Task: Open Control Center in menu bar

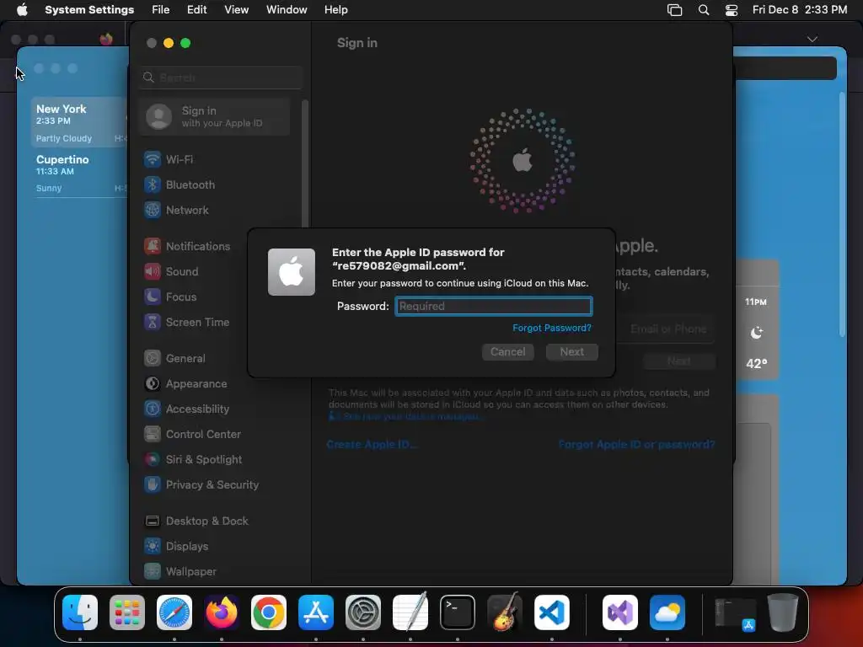Action: click(732, 10)
